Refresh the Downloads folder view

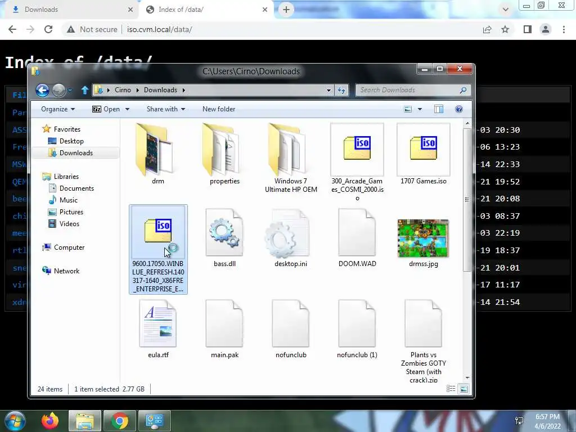tap(341, 90)
